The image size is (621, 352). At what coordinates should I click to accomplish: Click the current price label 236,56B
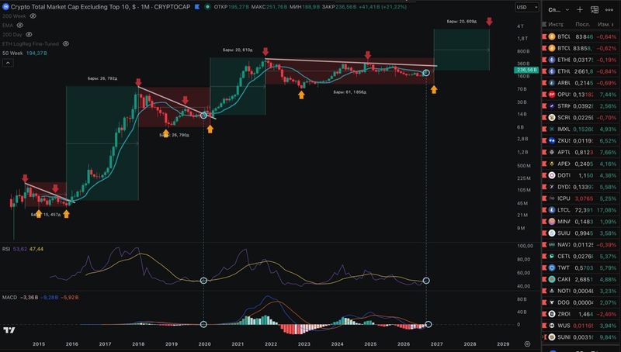pyautogui.click(x=526, y=70)
